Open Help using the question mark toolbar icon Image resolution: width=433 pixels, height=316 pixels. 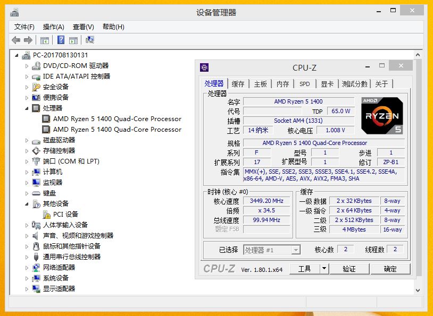point(61,40)
